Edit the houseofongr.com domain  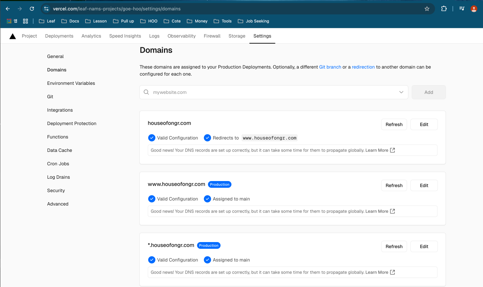424,124
